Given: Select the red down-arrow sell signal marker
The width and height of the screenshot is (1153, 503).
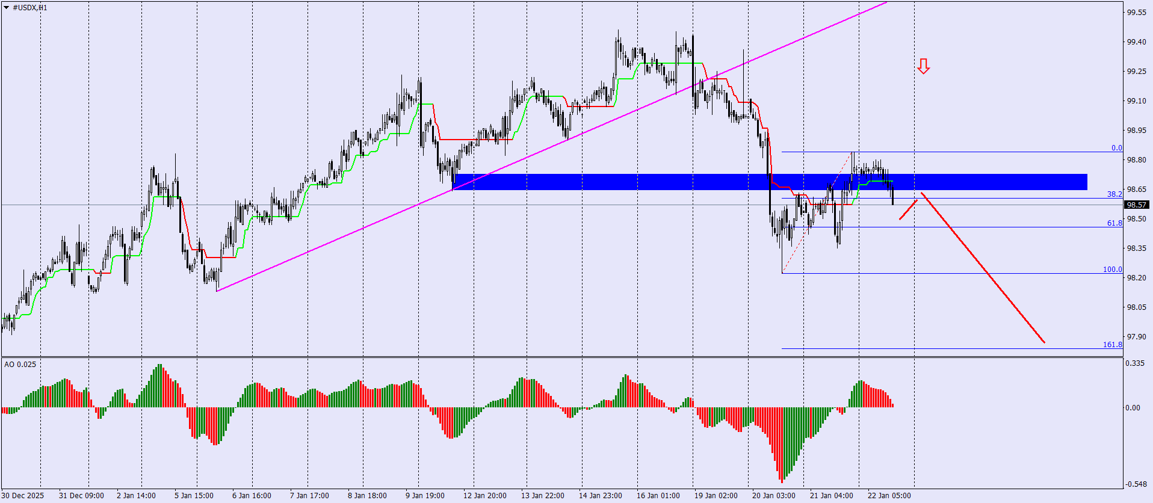Looking at the screenshot, I should (x=924, y=66).
